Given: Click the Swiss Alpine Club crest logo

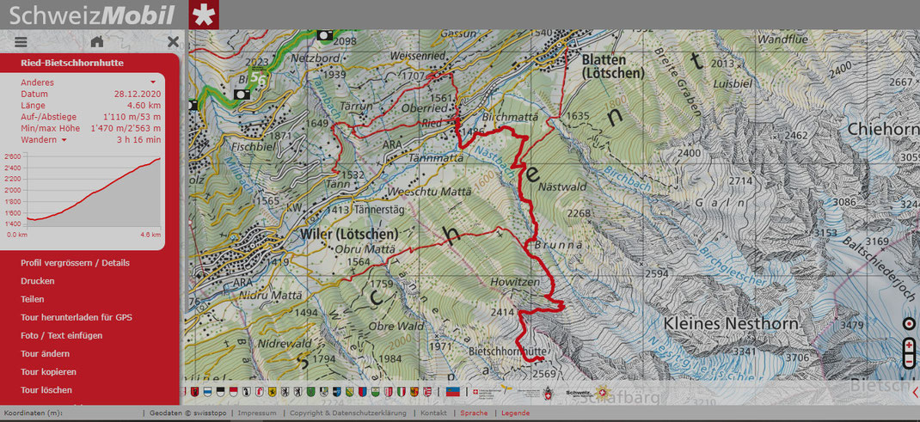Looking at the screenshot, I should tap(548, 393).
